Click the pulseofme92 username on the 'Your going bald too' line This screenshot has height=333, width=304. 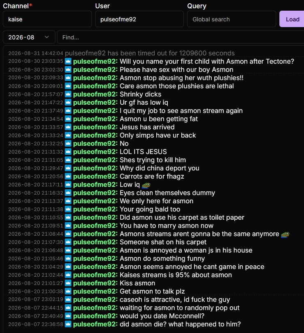(x=95, y=209)
